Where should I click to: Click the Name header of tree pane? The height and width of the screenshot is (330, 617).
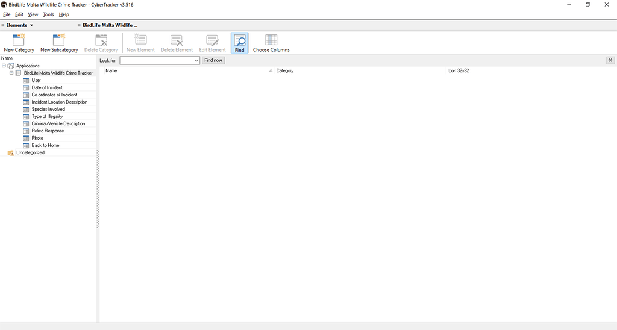coord(7,58)
